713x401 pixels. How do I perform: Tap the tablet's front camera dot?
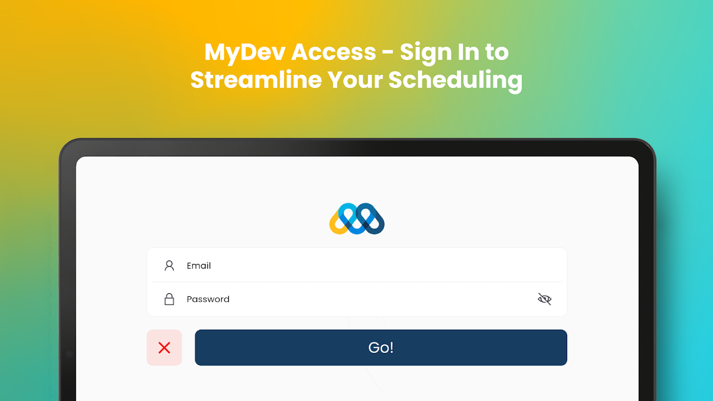tap(69, 354)
